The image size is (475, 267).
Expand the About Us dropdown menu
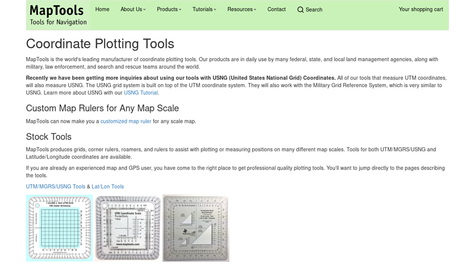(x=133, y=9)
